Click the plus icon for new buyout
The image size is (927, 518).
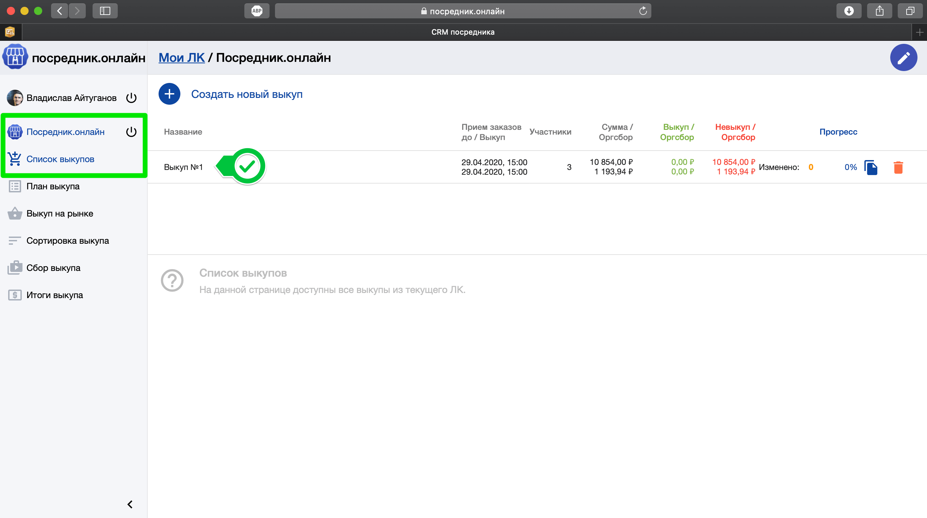pyautogui.click(x=169, y=94)
